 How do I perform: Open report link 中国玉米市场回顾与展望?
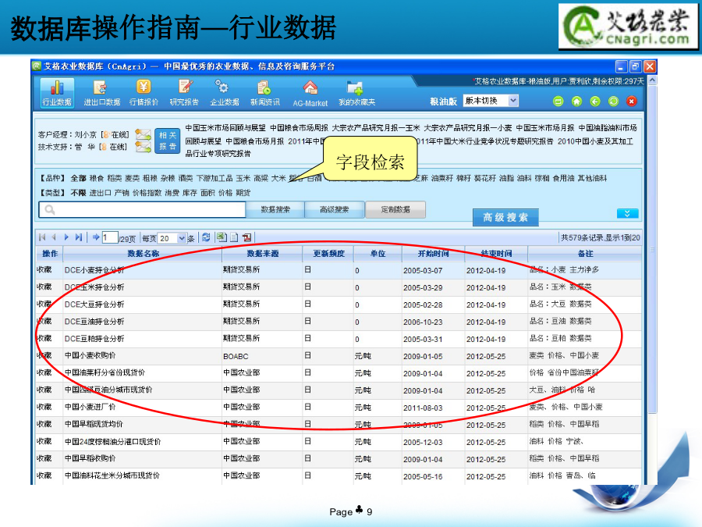(225, 128)
